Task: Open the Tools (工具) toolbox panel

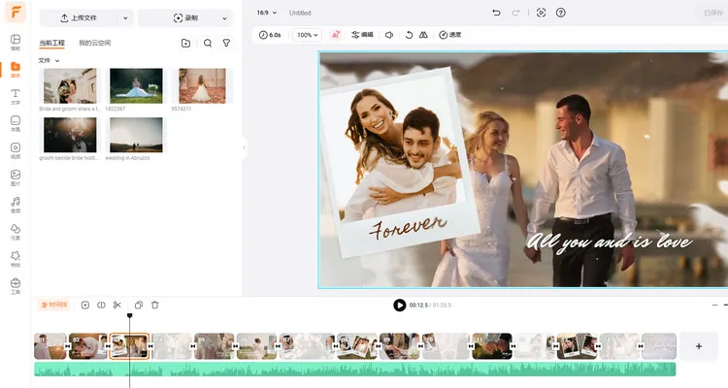Action: (x=16, y=286)
